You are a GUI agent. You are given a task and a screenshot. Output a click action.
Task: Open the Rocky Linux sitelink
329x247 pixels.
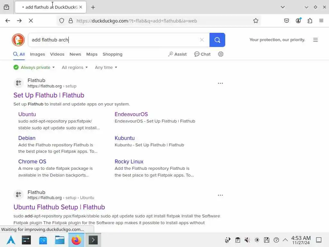pyautogui.click(x=129, y=161)
